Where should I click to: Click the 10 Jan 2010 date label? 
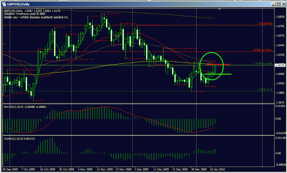[217, 169]
